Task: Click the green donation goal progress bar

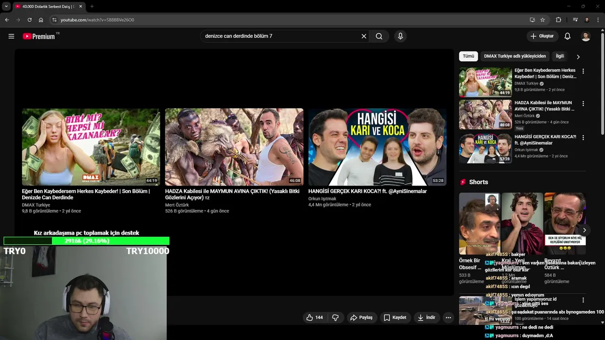Action: pos(86,241)
